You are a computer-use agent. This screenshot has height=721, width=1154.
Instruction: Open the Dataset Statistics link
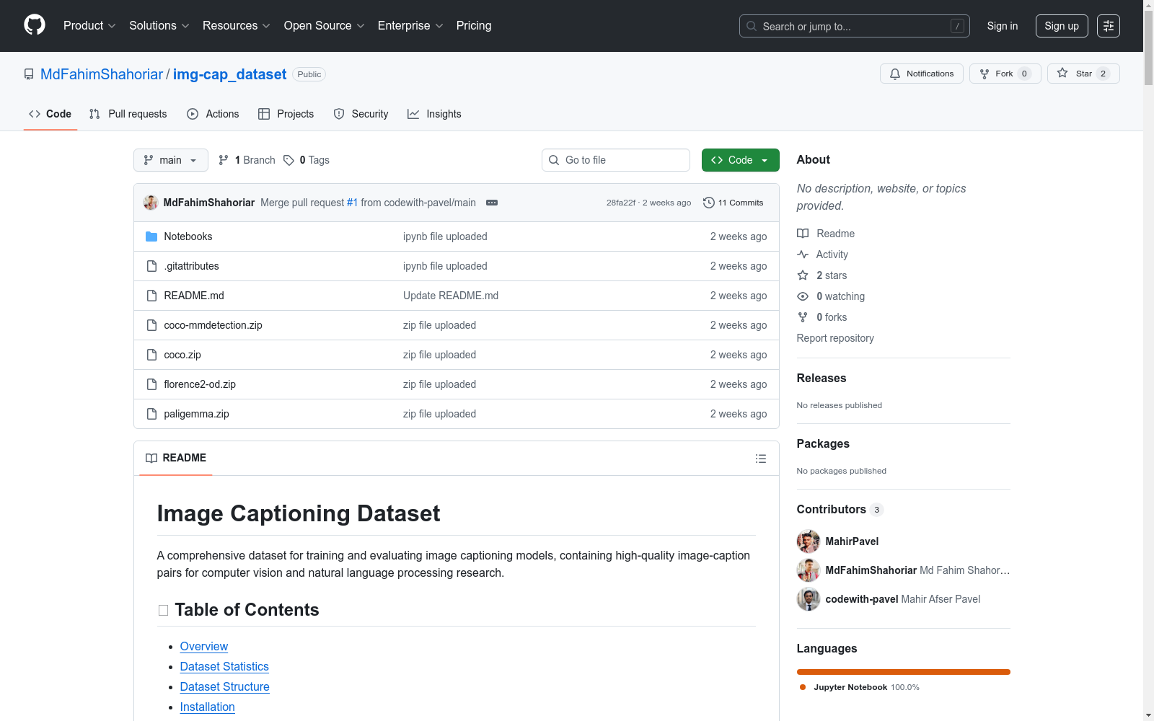click(224, 667)
